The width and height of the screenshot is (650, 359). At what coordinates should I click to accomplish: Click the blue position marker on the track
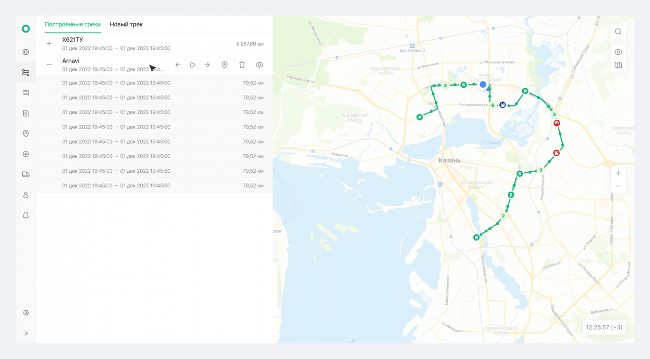point(483,84)
